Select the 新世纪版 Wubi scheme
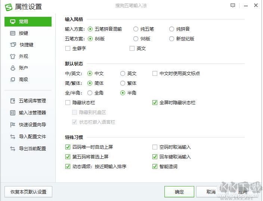This screenshot has height=201, width=263. (171, 39)
